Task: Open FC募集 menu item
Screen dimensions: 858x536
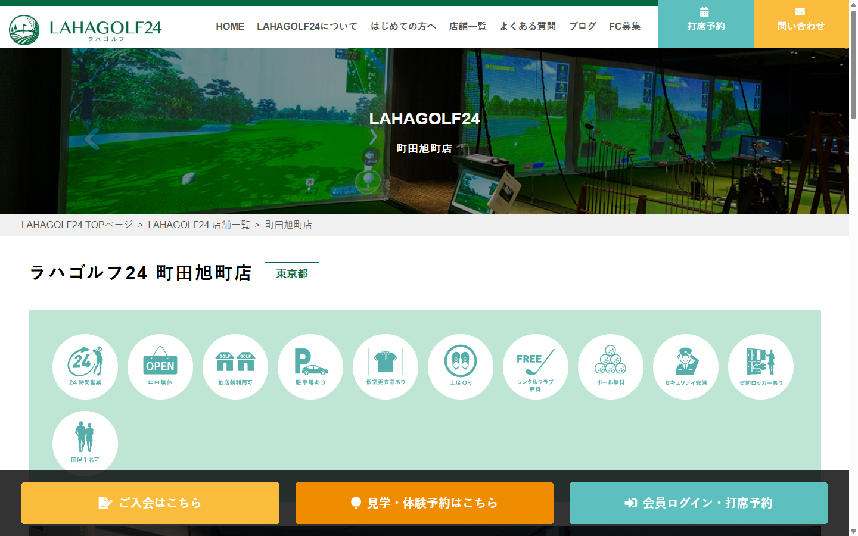Action: (625, 26)
